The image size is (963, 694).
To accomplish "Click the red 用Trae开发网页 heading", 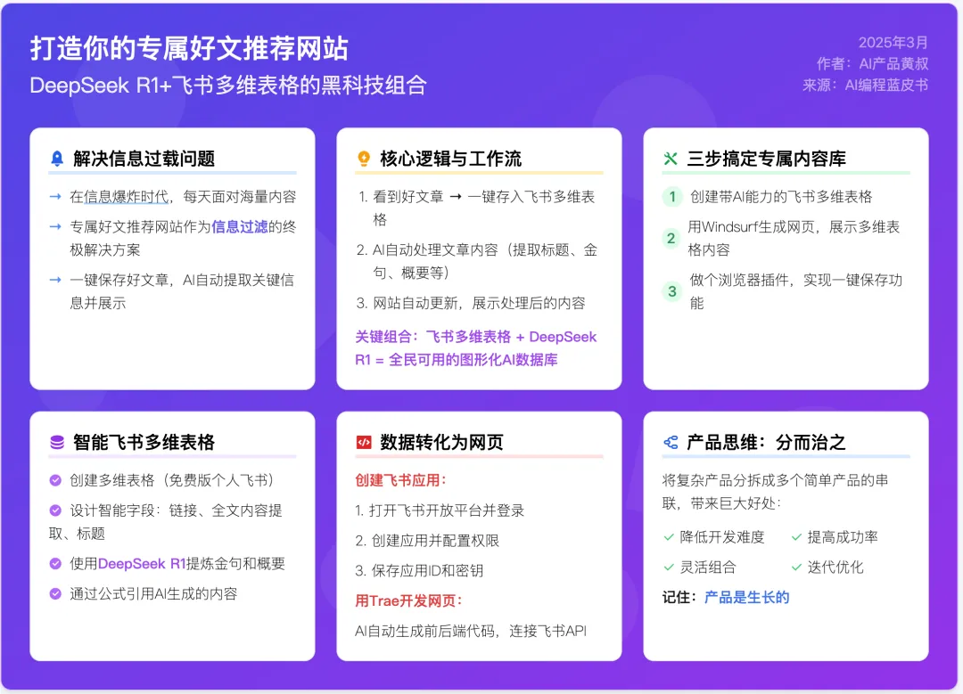I will 408,600.
